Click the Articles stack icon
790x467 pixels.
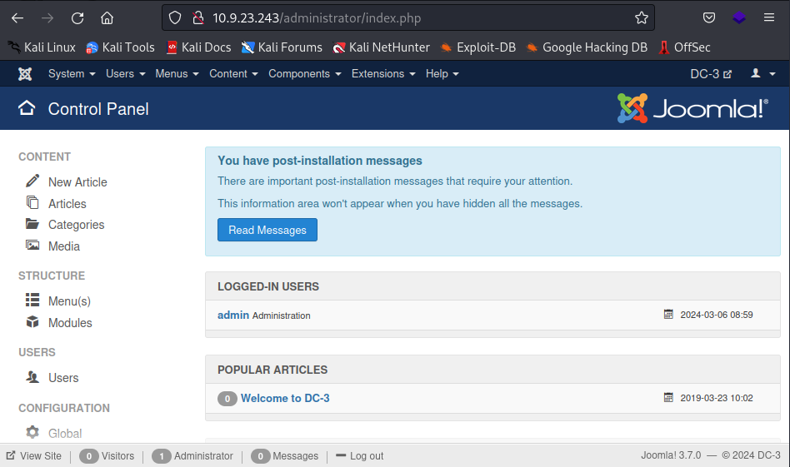[32, 202]
